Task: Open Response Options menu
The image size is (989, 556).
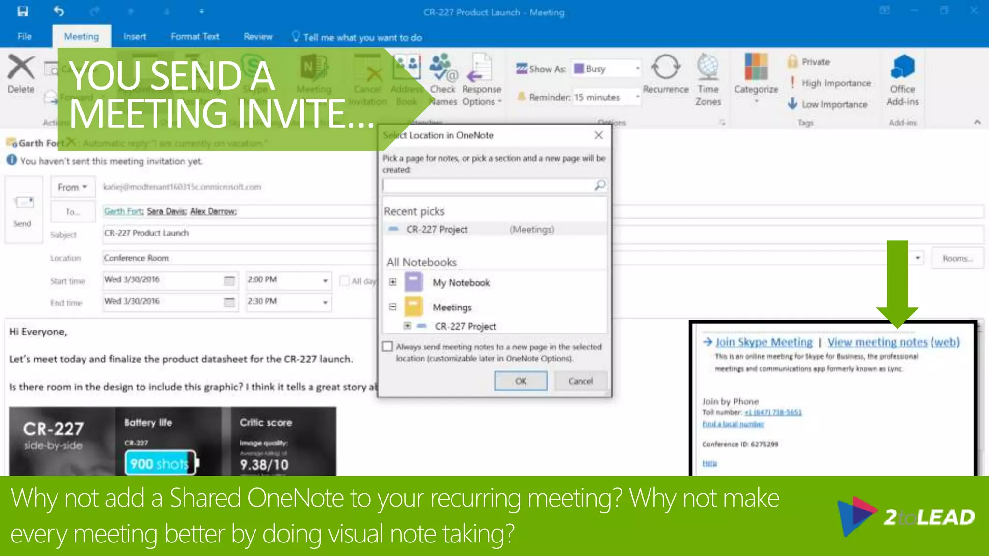Action: pyautogui.click(x=481, y=80)
